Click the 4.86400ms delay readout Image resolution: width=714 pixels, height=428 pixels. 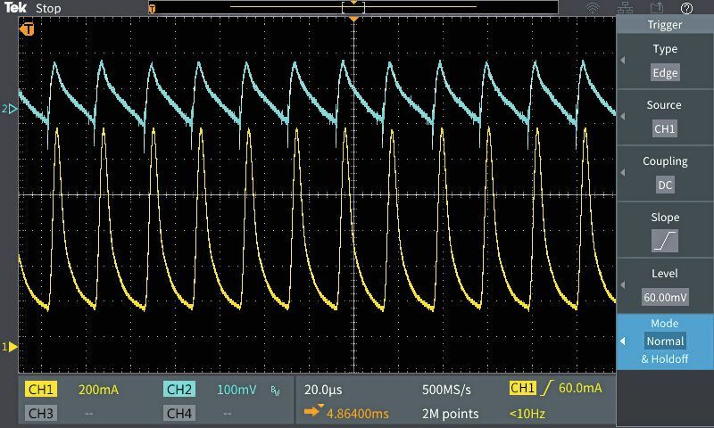358,414
